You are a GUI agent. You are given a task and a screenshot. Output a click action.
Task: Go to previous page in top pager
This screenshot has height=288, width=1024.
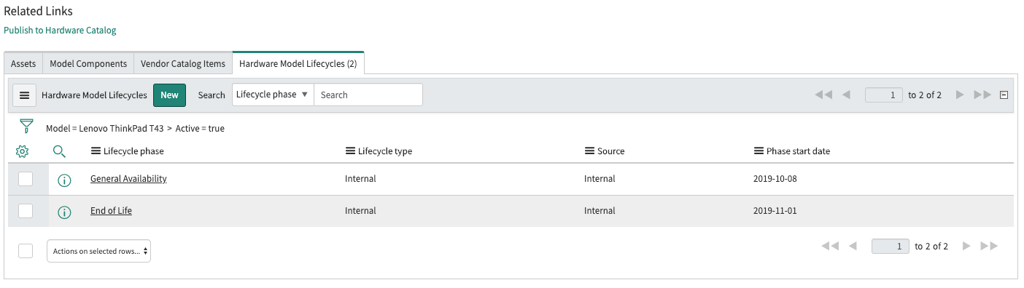pos(846,95)
